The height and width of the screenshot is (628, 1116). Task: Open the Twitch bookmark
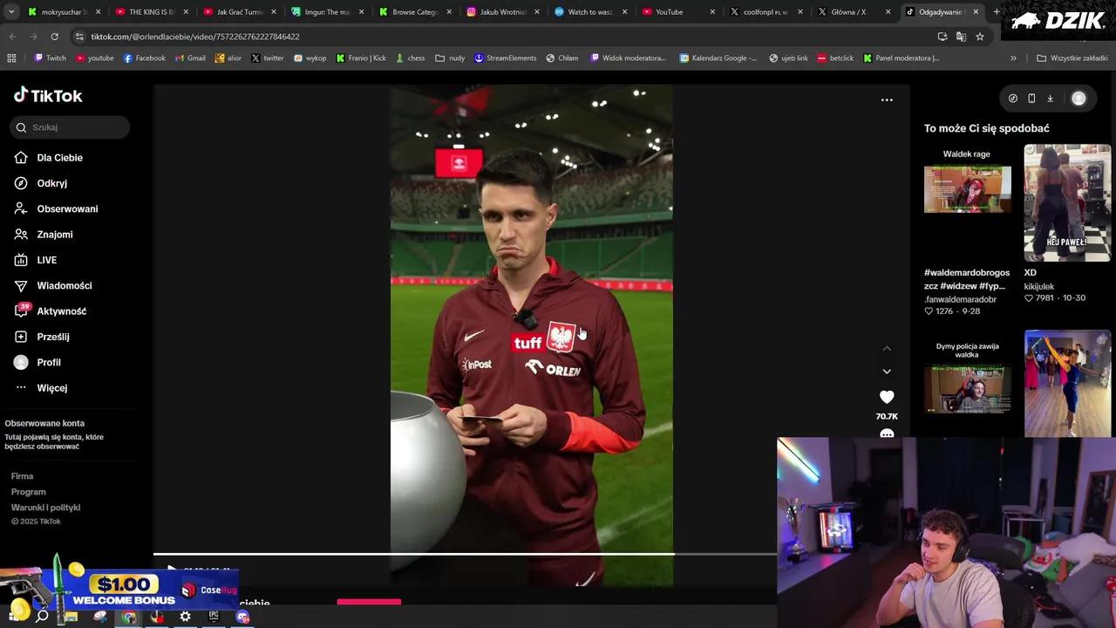tap(50, 58)
